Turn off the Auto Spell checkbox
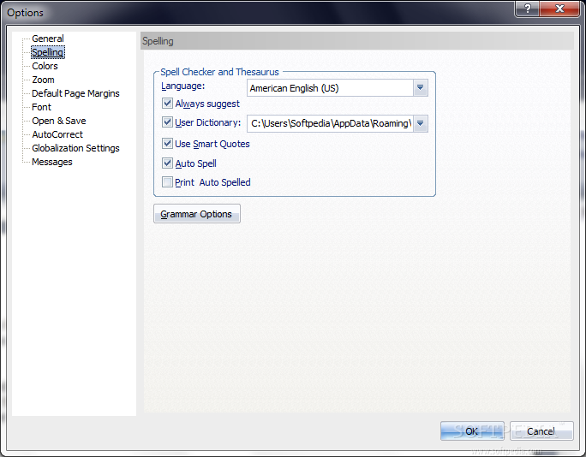 click(167, 163)
